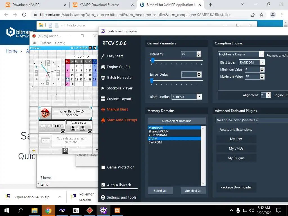Open taskbar 7-Zip icon
Screen dimensions: 288x216
pos(76,210)
